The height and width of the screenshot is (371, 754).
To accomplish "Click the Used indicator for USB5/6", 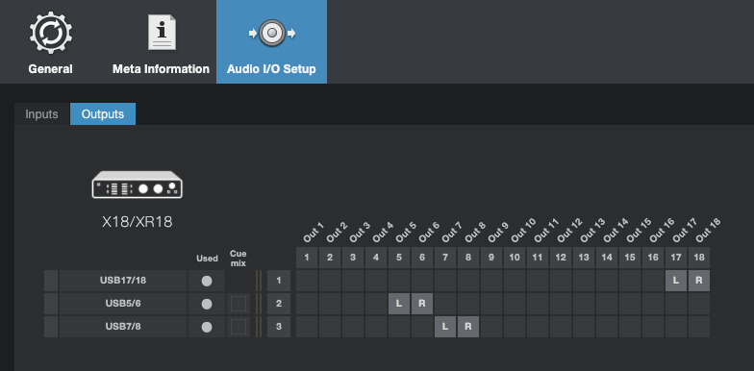I will (x=207, y=304).
